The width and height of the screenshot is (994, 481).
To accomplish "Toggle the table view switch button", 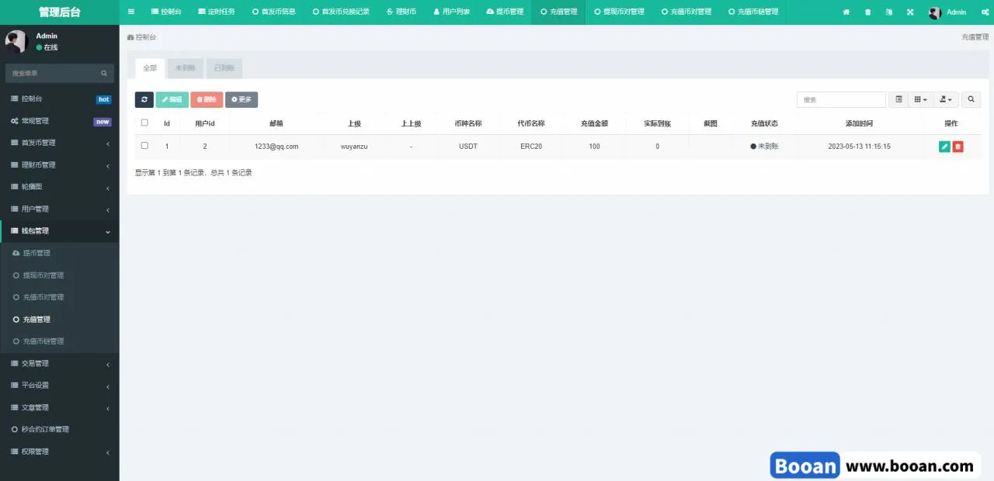I will point(898,100).
